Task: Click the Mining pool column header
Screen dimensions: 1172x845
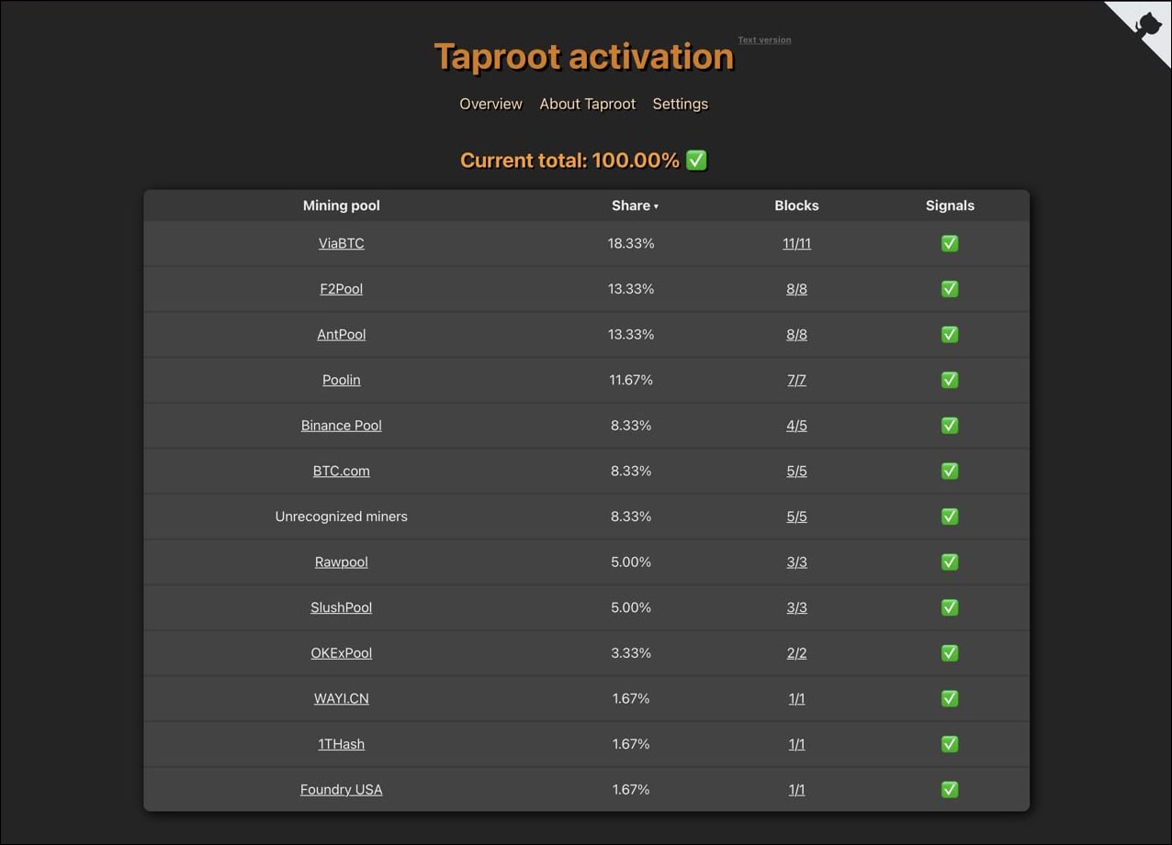Action: 342,206
